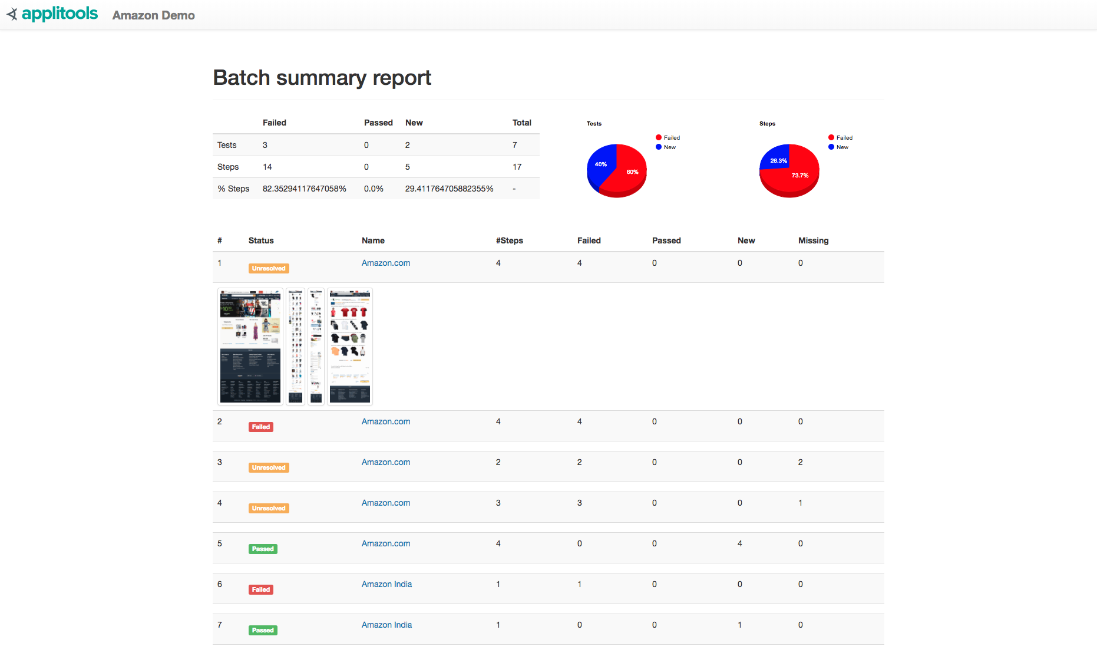Open Amazon.com link in row 4
The image size is (1097, 666).
pyautogui.click(x=386, y=503)
